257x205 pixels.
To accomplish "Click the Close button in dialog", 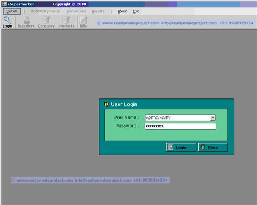I will 213,147.
